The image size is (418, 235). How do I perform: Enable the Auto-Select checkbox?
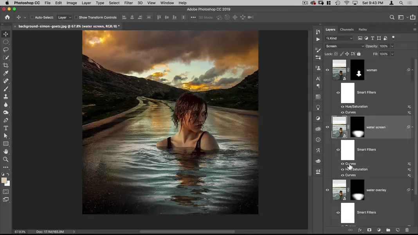[x=32, y=17]
